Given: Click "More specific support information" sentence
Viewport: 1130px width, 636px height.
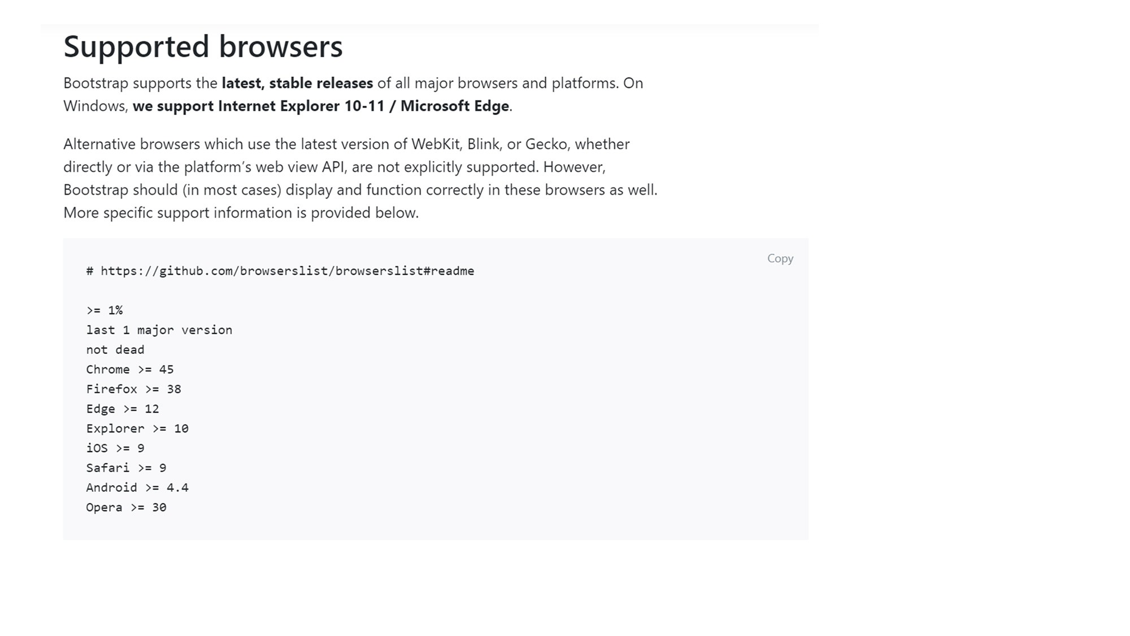Looking at the screenshot, I should 241,213.
